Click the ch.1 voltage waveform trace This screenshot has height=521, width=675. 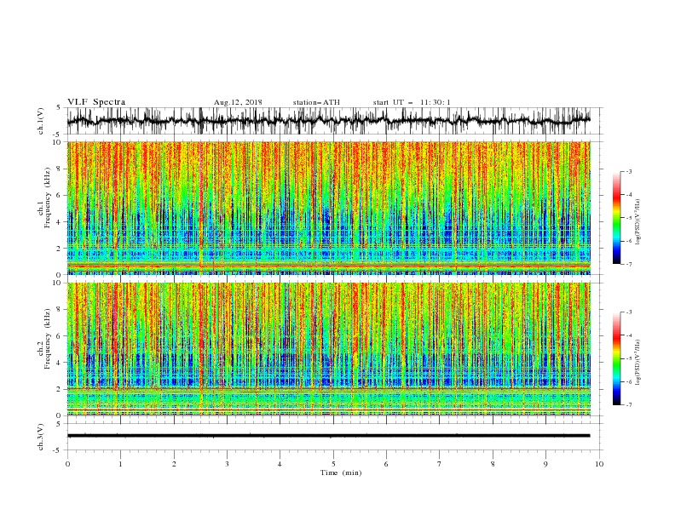pyautogui.click(x=328, y=121)
